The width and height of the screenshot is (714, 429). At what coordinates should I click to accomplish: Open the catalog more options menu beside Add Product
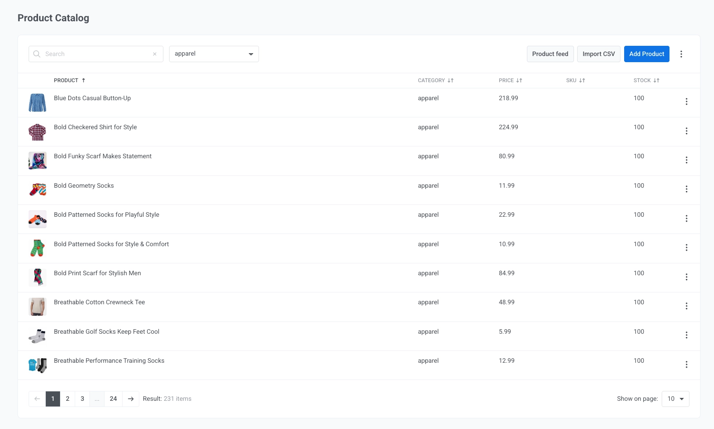[681, 54]
